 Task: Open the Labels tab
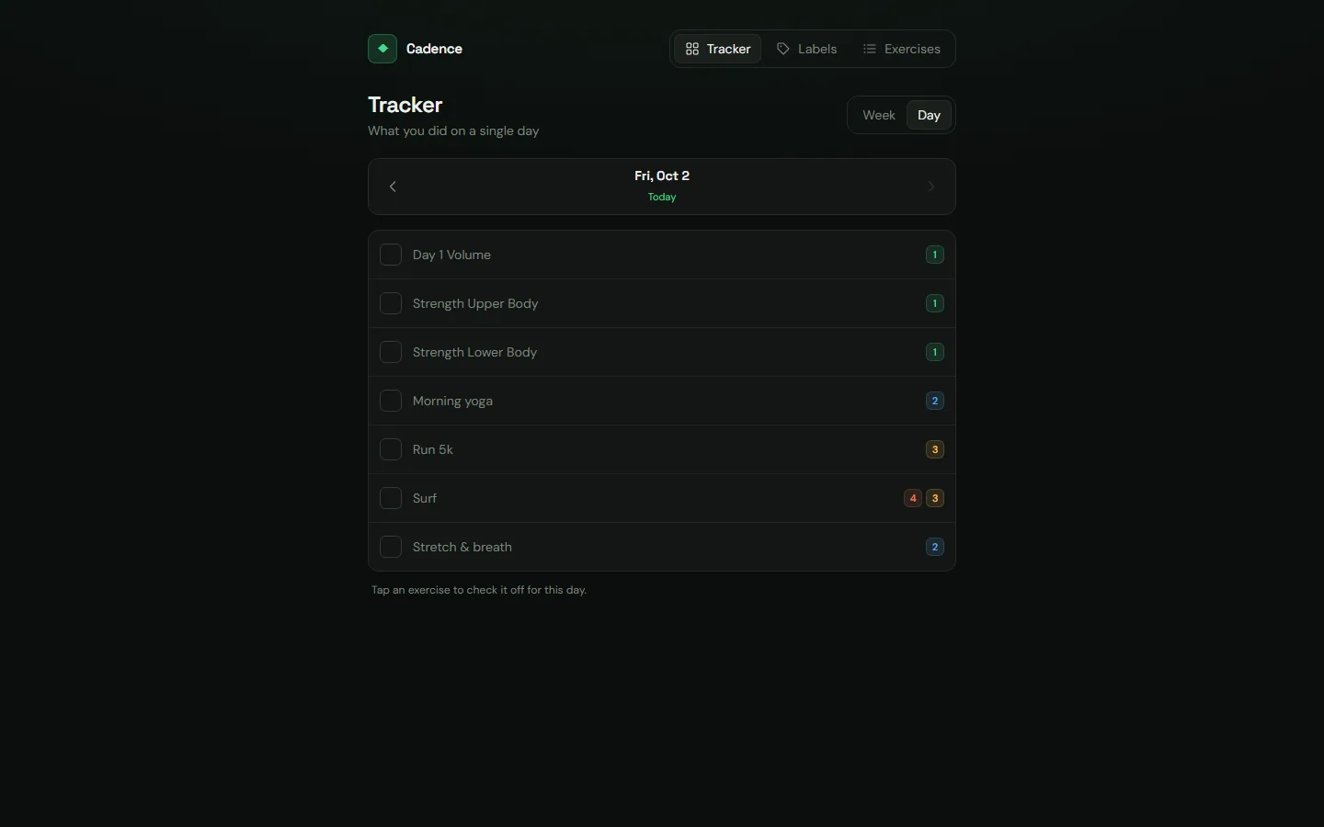coord(807,49)
